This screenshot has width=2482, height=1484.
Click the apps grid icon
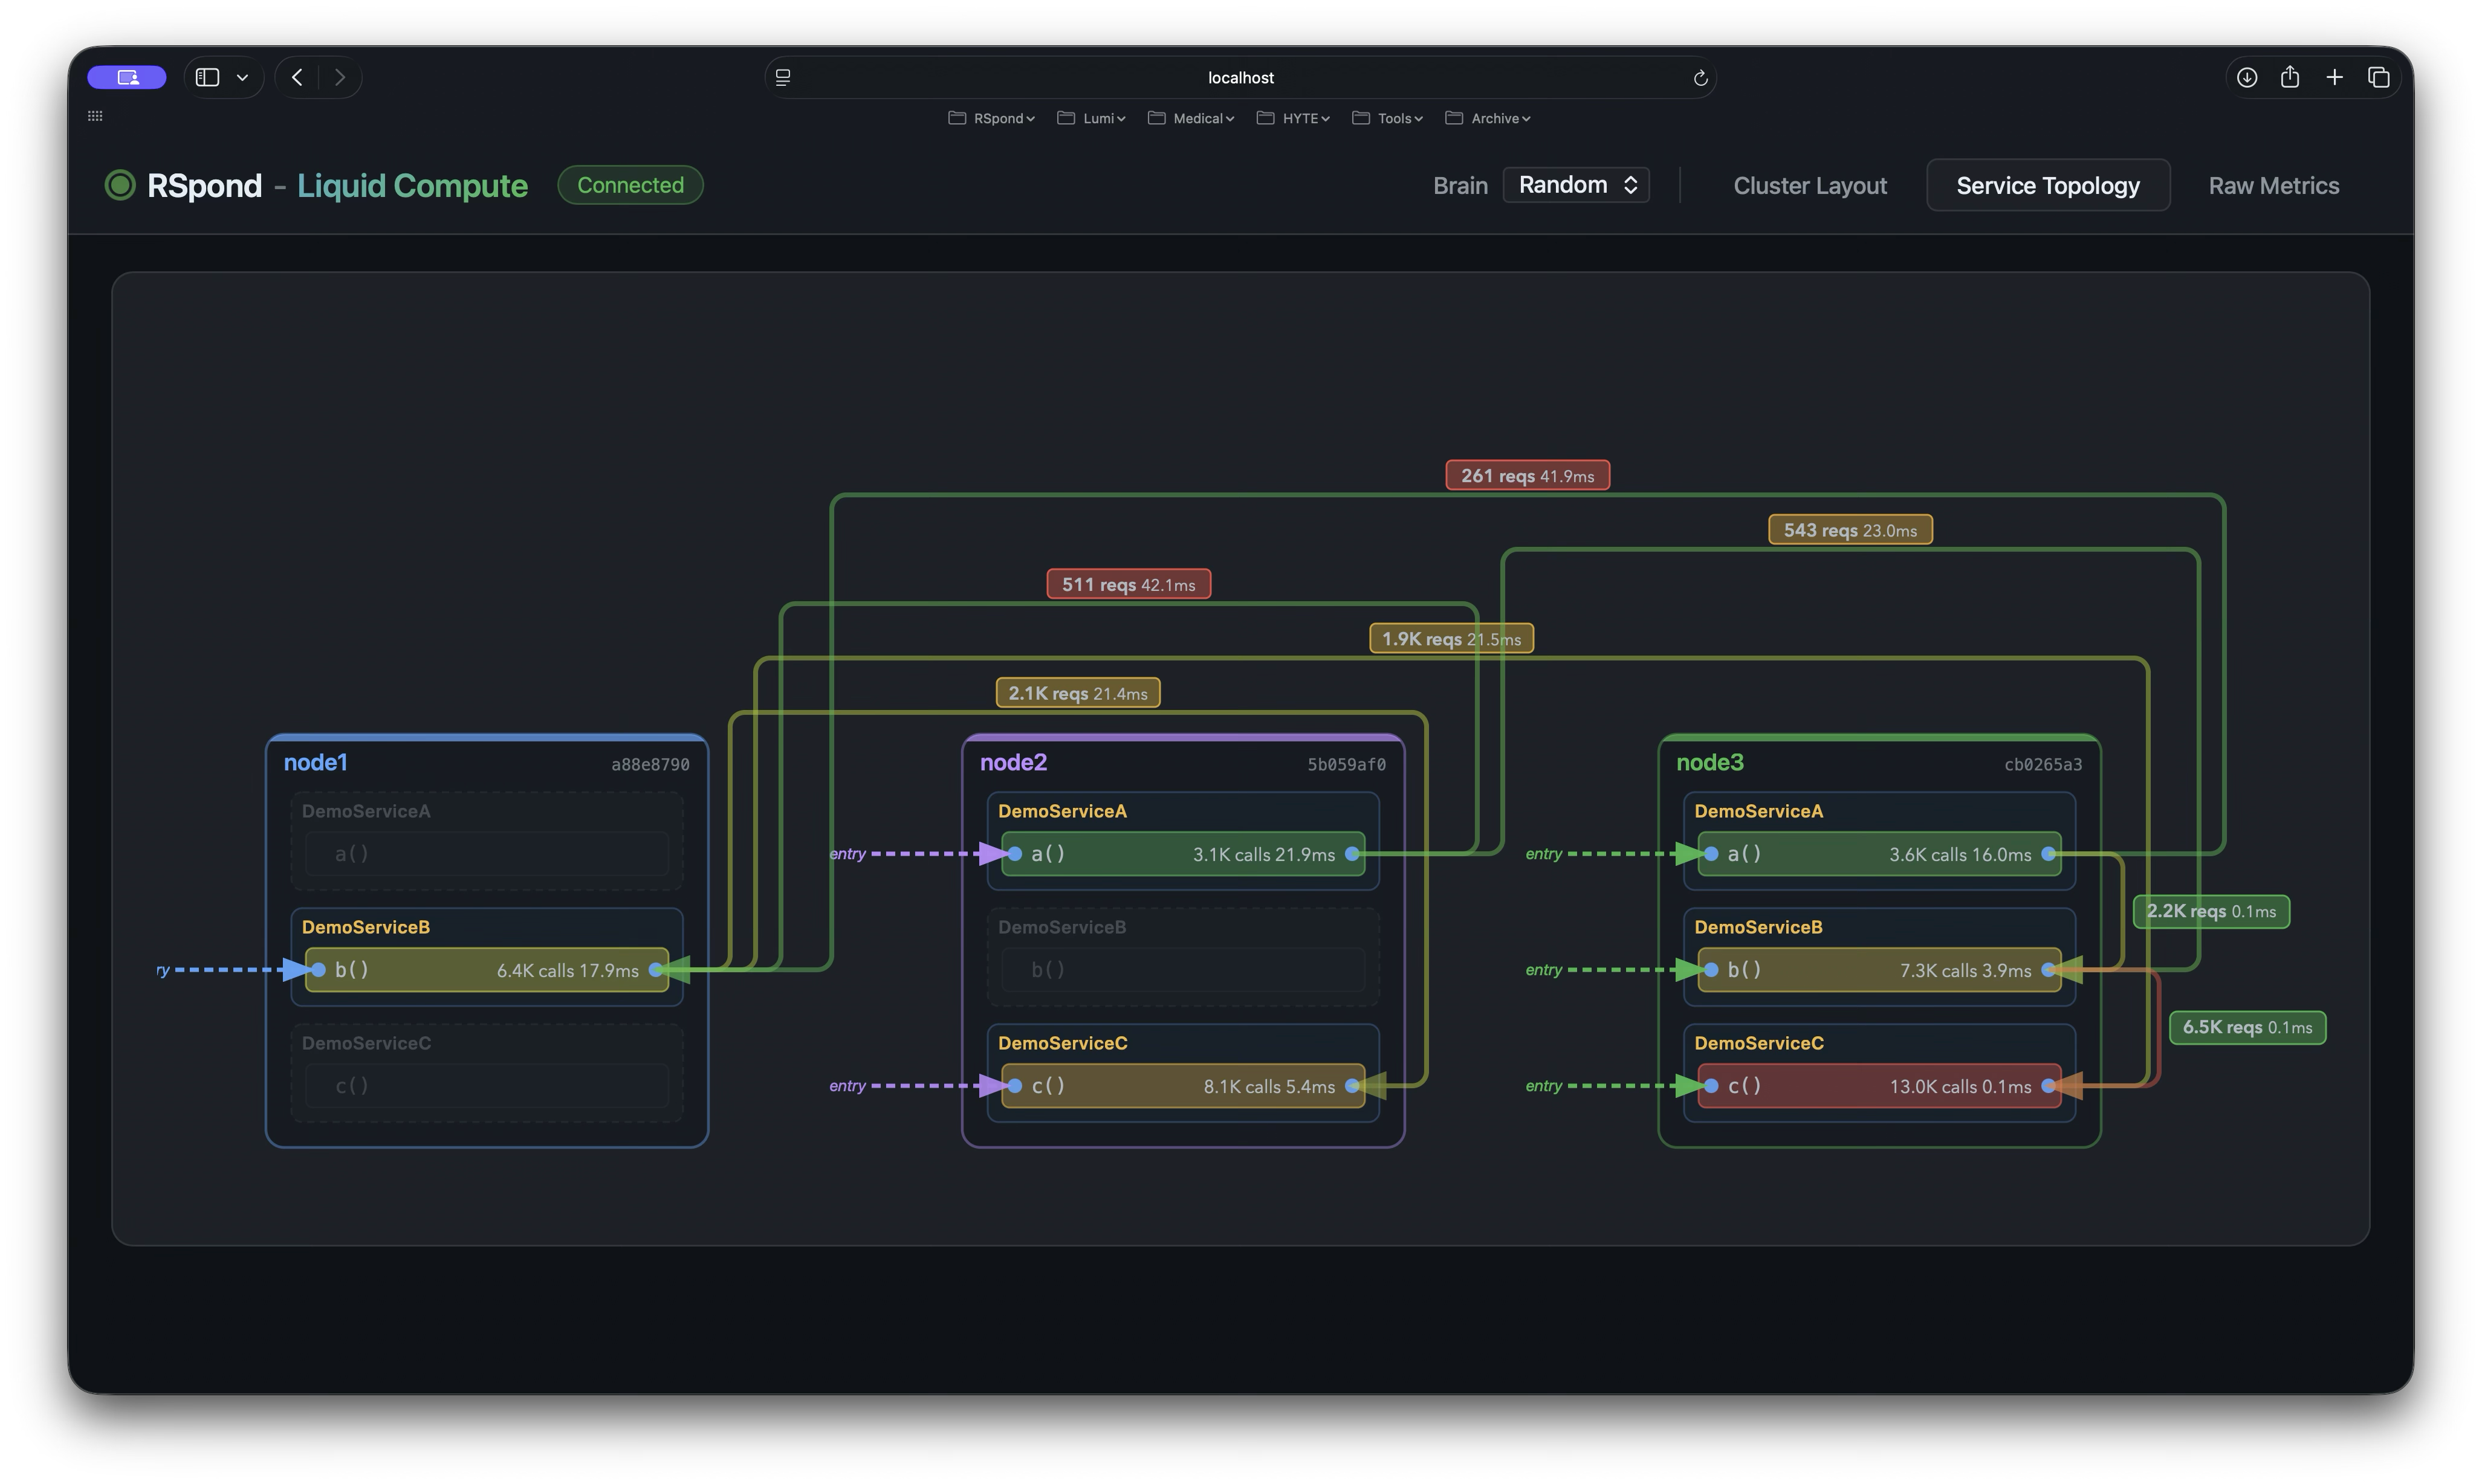coord(95,116)
